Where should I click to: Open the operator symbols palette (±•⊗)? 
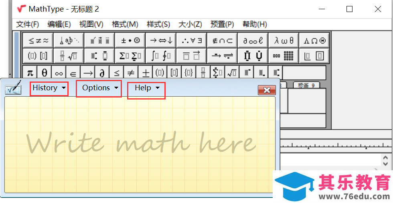tap(130, 40)
